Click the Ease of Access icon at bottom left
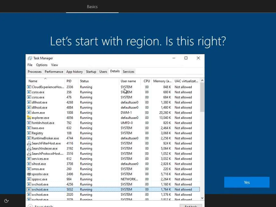Screen dimensions: 276x207 click(x=6, y=201)
